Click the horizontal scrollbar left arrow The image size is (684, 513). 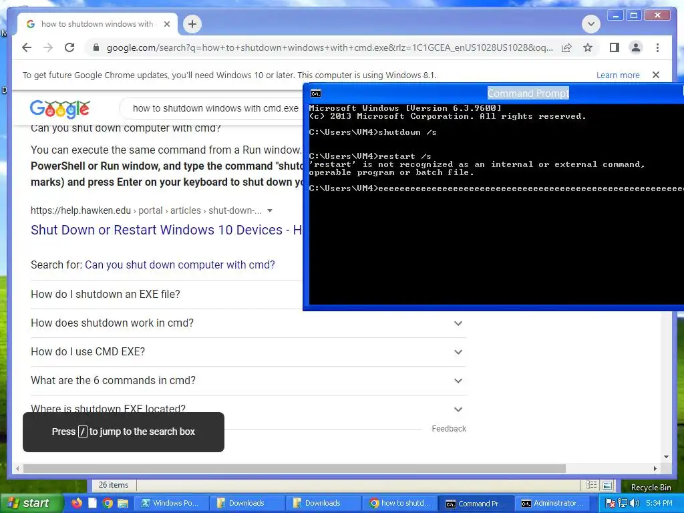17,468
